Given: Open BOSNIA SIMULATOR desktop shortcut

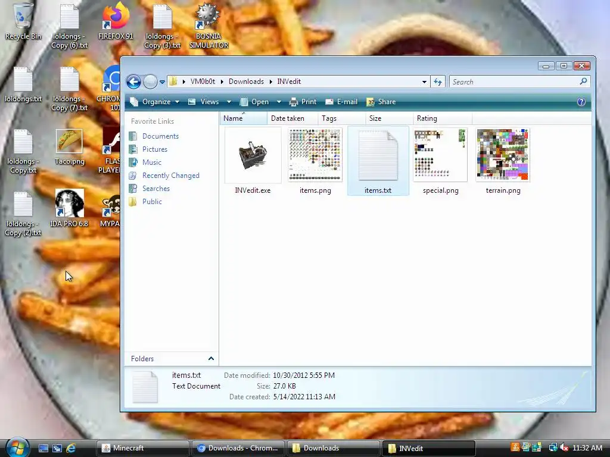Looking at the screenshot, I should pos(208,26).
